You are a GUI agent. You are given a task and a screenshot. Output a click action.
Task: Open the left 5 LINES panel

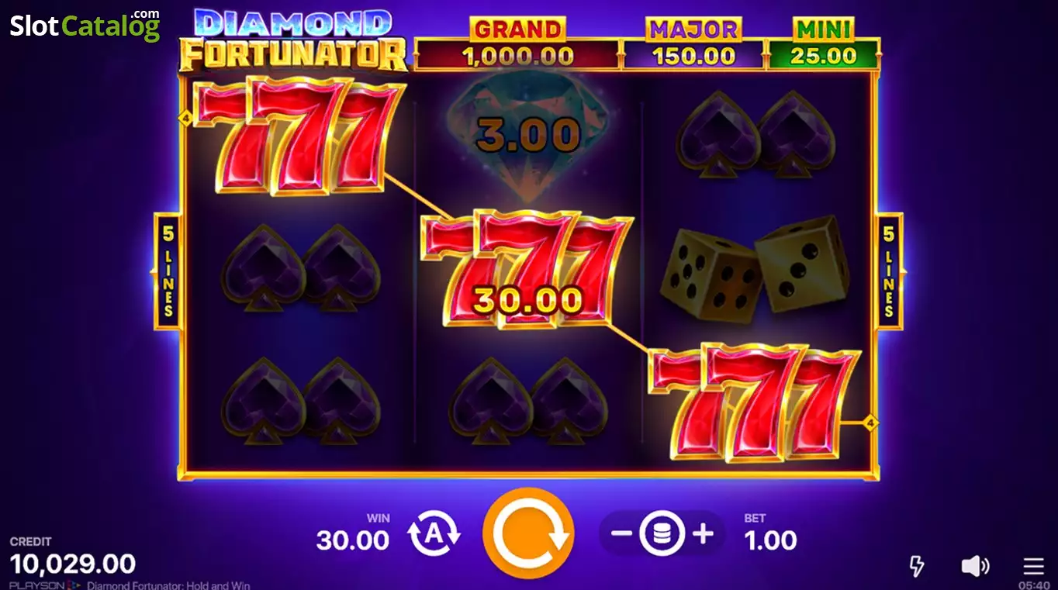[167, 271]
